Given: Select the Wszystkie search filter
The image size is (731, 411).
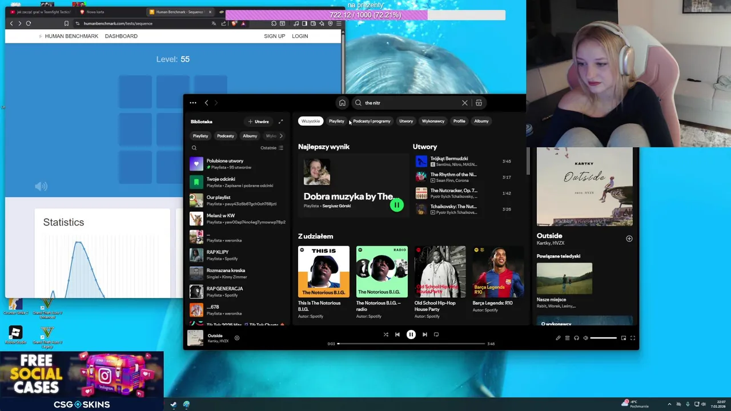Looking at the screenshot, I should pyautogui.click(x=311, y=121).
